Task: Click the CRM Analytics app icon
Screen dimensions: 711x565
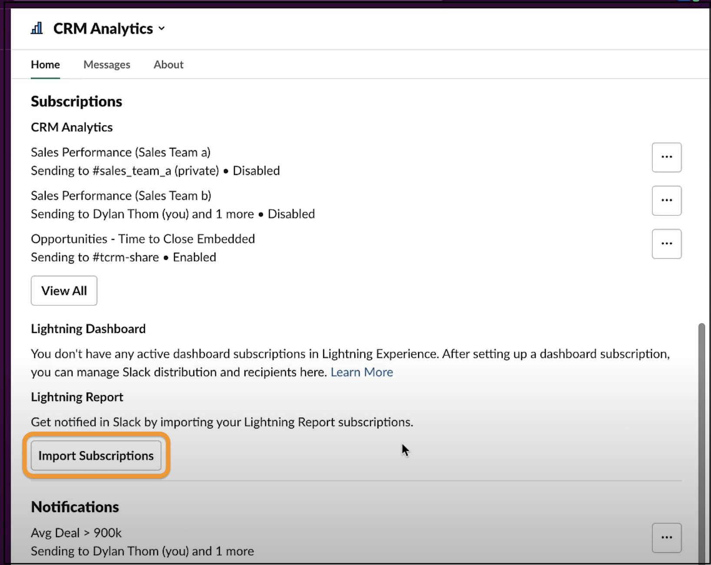Action: pos(37,28)
